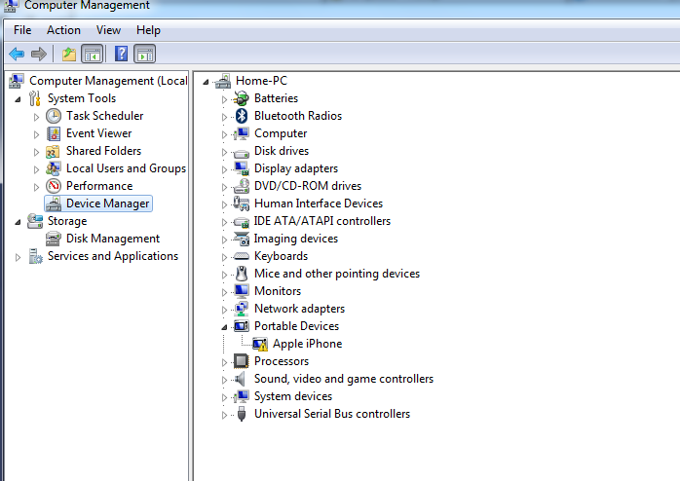680x481 pixels.
Task: Click the Storage icon
Action: click(x=35, y=221)
